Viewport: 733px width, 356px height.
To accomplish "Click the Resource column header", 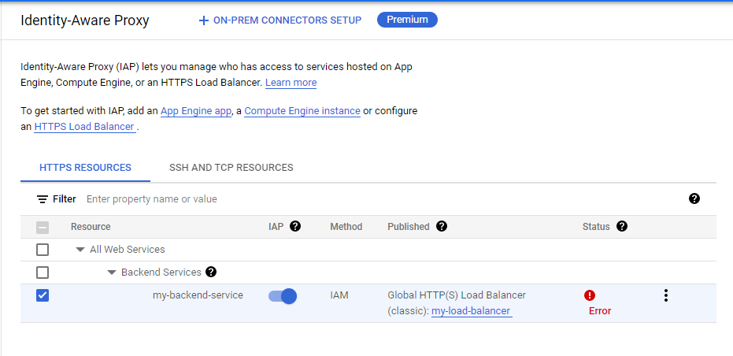I will coord(91,227).
